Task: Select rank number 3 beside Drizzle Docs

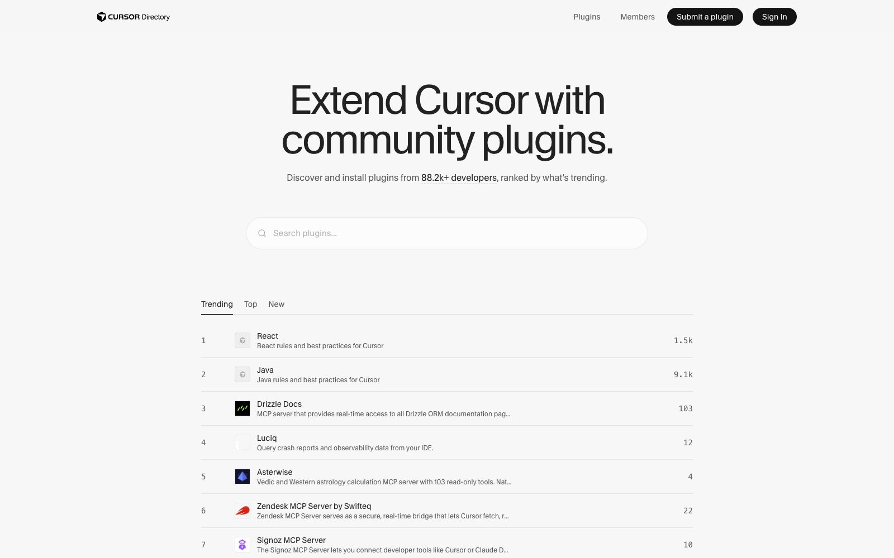Action: [203, 408]
